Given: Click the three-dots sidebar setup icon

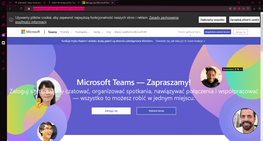Looking at the screenshot, I should point(3,138).
